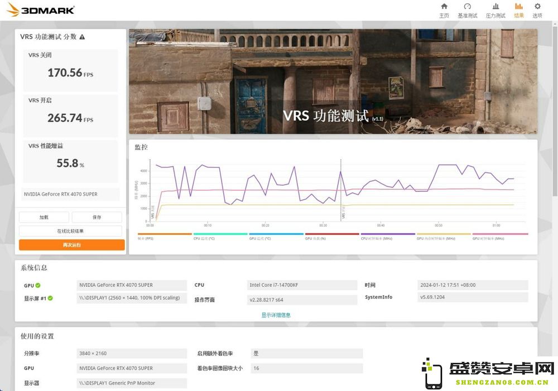Screen dimensions: 558x391
Task: Click the 启用额外着色率 value 是
Action: (x=307, y=353)
